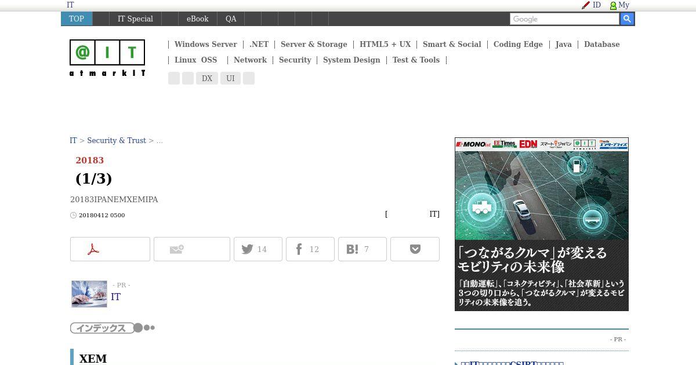Open the IT Special tab

coord(135,19)
